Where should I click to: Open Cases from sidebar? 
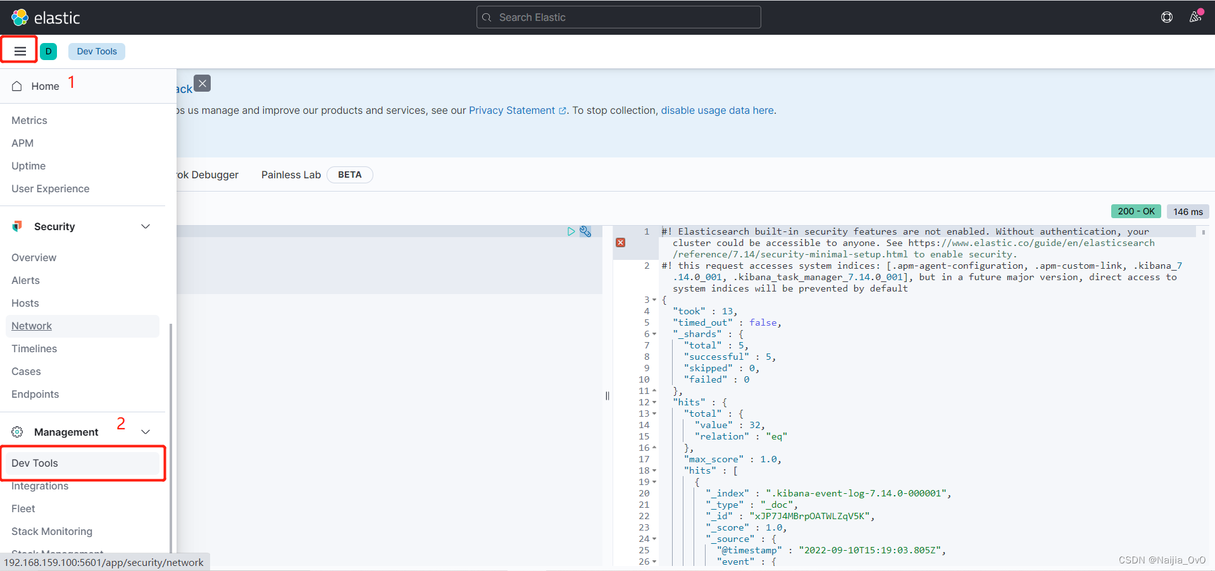tap(26, 371)
